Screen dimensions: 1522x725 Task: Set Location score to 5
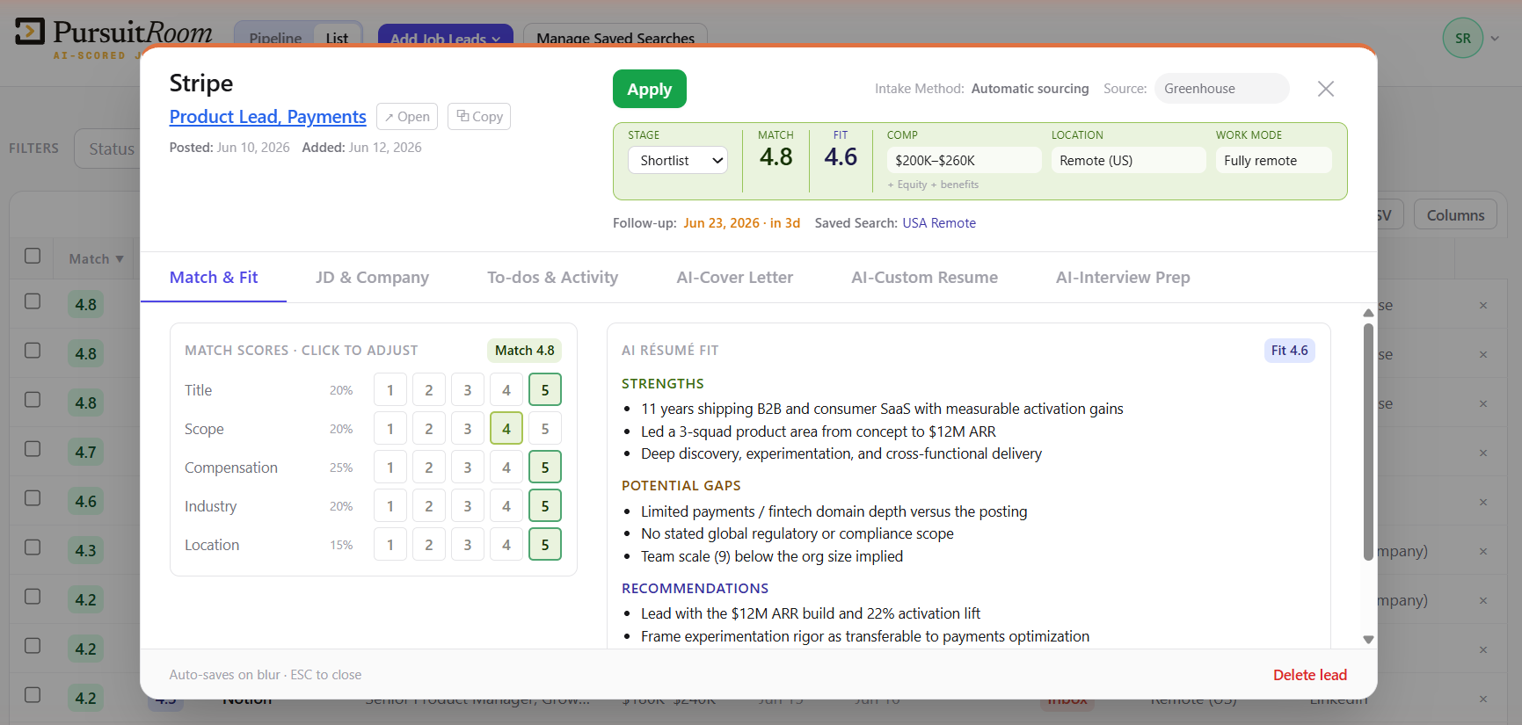545,545
